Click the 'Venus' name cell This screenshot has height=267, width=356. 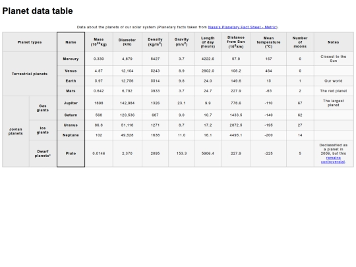71,71
